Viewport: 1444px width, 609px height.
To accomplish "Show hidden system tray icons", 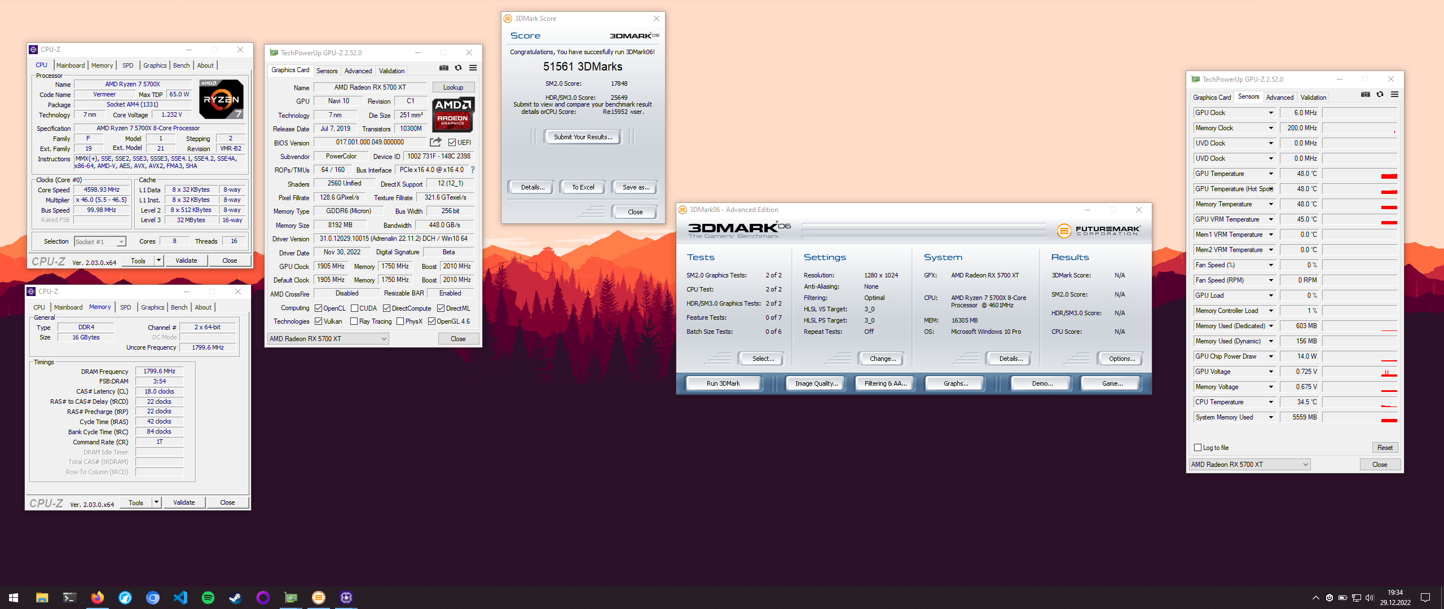I will coord(1316,598).
